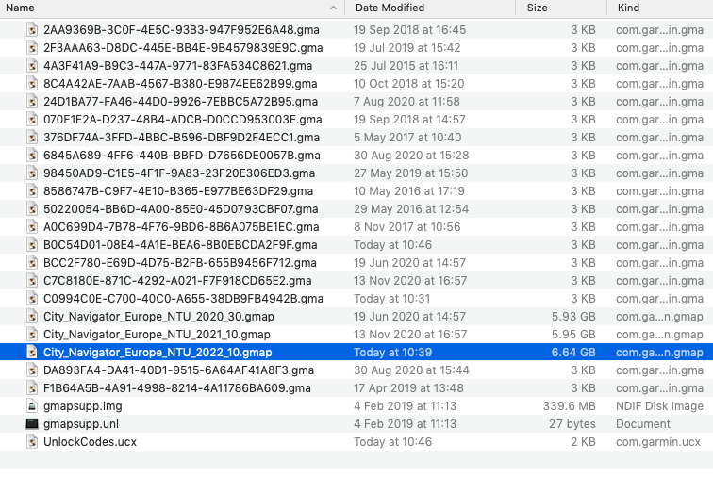Toggle the sort direction arrow in Name header
This screenshot has height=477, width=713.
[333, 8]
